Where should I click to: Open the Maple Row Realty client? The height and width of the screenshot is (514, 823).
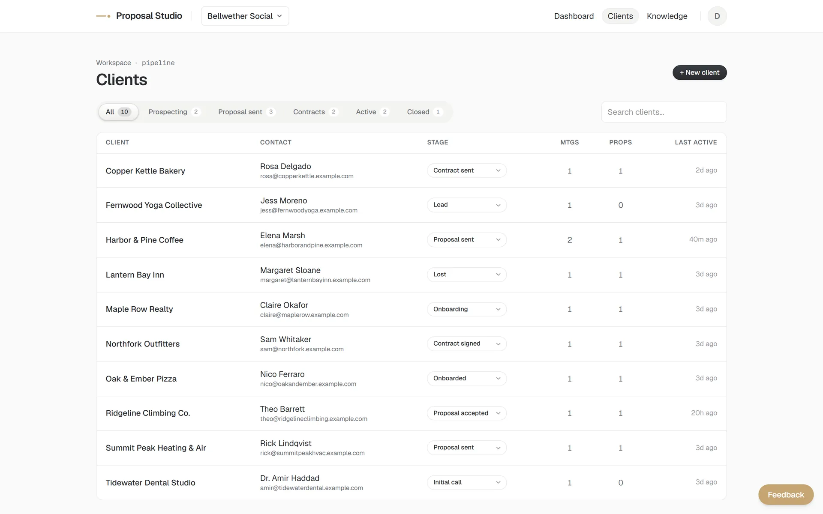tap(139, 309)
